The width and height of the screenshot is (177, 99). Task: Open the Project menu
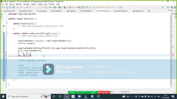pos(40,4)
